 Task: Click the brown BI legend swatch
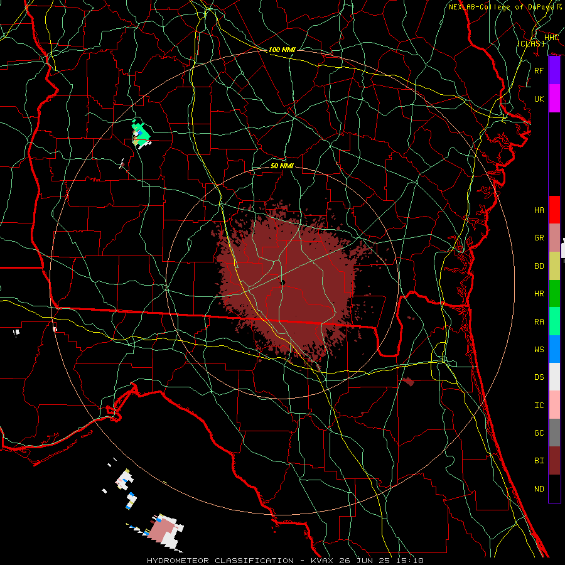pyautogui.click(x=554, y=461)
